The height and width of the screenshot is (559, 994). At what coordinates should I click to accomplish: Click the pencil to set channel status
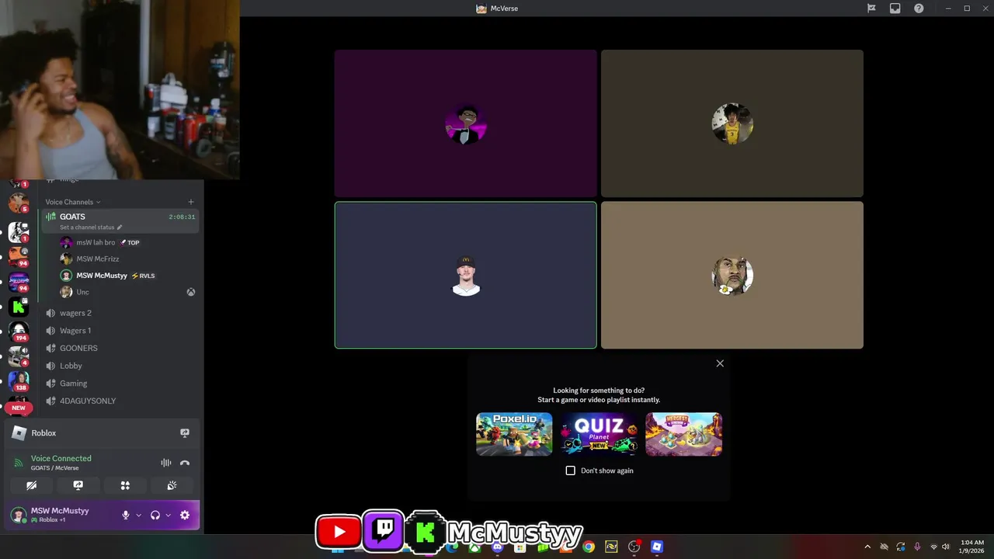click(120, 227)
